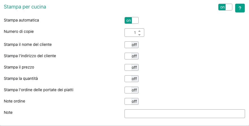Toggle the main Stampa per cucina switch
The width and height of the screenshot is (249, 126).
pyautogui.click(x=225, y=7)
